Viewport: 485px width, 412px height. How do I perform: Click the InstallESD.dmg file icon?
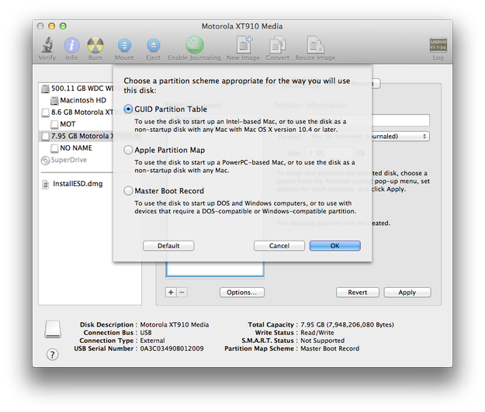click(x=46, y=184)
